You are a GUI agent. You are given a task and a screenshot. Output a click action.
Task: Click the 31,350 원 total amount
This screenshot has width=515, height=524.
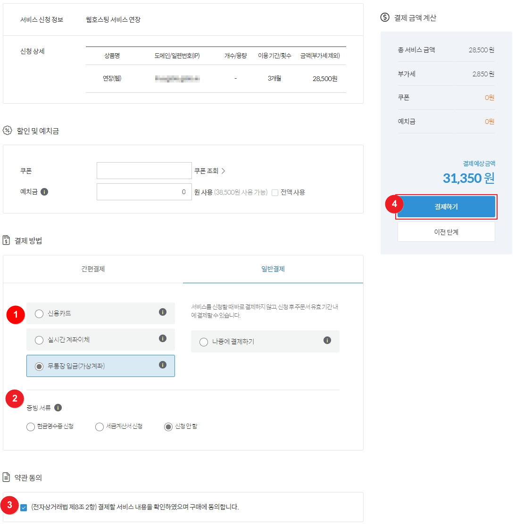(x=468, y=178)
